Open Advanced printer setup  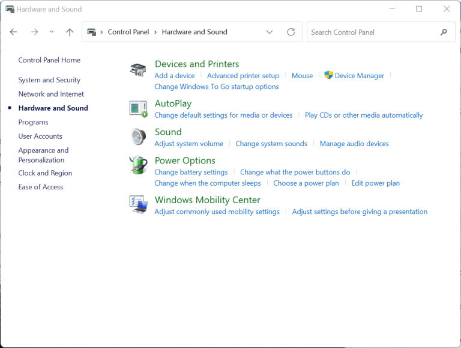tap(243, 76)
